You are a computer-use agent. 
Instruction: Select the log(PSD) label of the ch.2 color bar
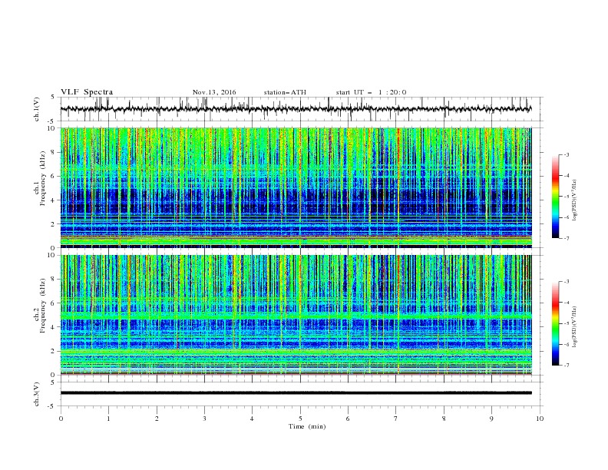[575, 327]
